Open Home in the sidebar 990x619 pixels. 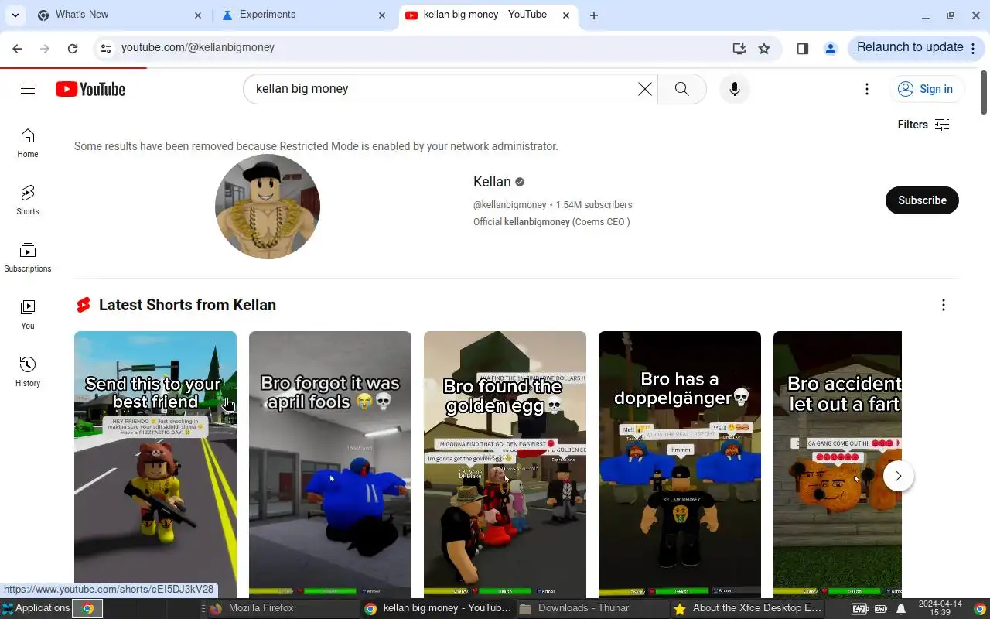28,144
